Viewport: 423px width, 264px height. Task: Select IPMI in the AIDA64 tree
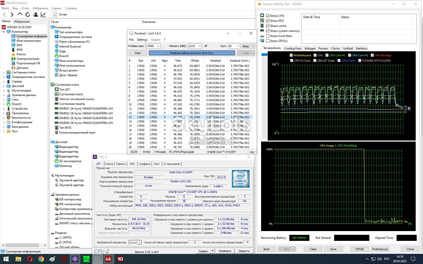pos(19,49)
